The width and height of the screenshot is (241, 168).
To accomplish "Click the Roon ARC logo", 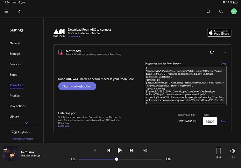I will tap(59, 33).
